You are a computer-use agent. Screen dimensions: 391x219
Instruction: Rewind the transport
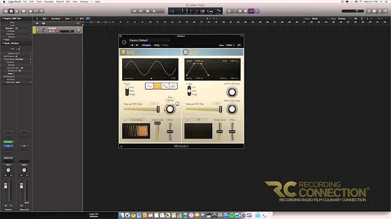[134, 11]
